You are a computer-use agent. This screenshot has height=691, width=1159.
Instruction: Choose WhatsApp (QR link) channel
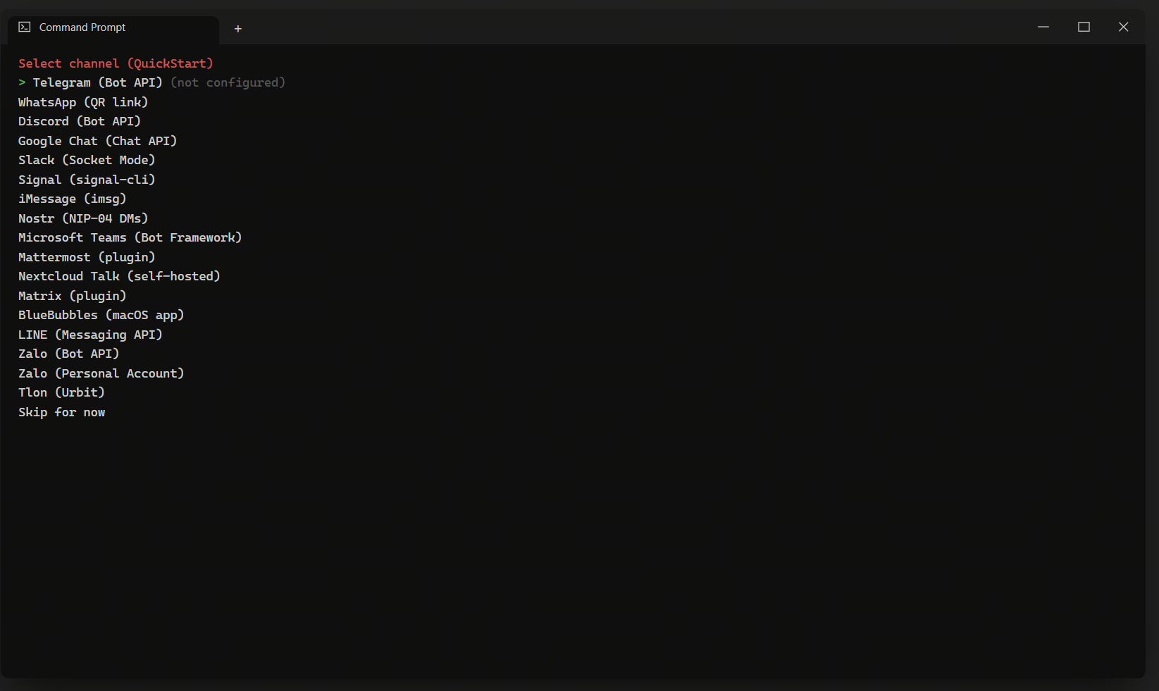(83, 102)
